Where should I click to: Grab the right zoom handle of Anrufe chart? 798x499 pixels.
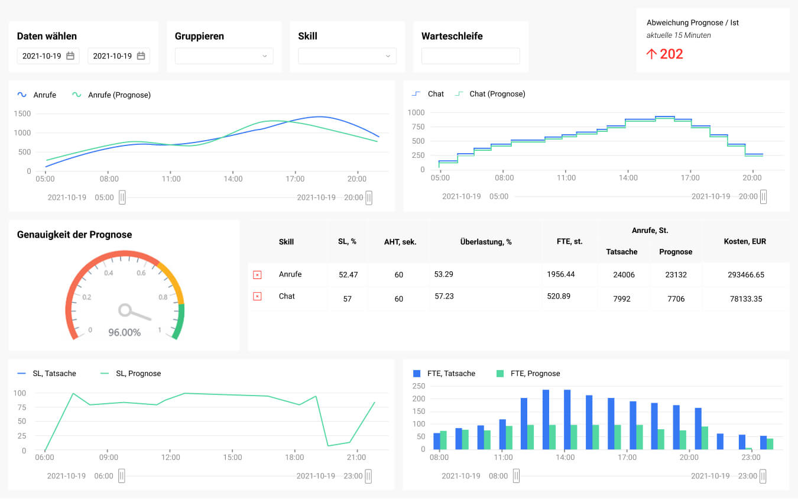pos(368,197)
